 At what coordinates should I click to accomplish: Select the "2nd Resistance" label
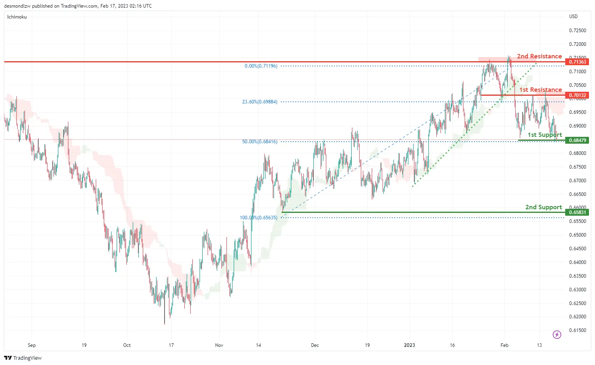[x=539, y=56]
